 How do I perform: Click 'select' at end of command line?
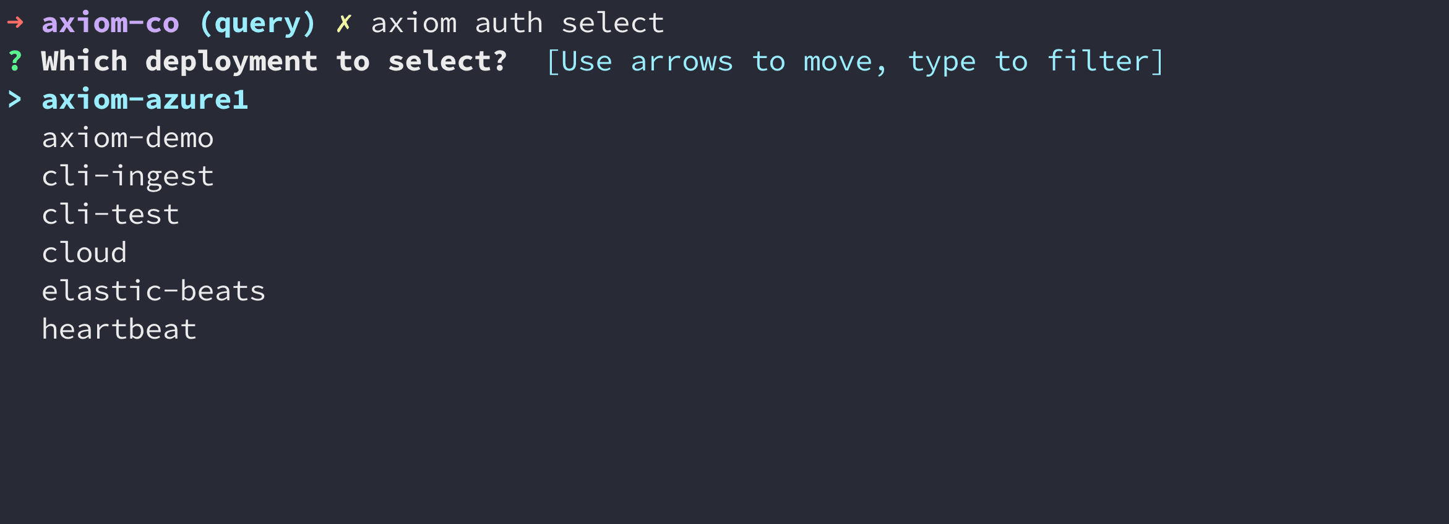click(x=613, y=23)
